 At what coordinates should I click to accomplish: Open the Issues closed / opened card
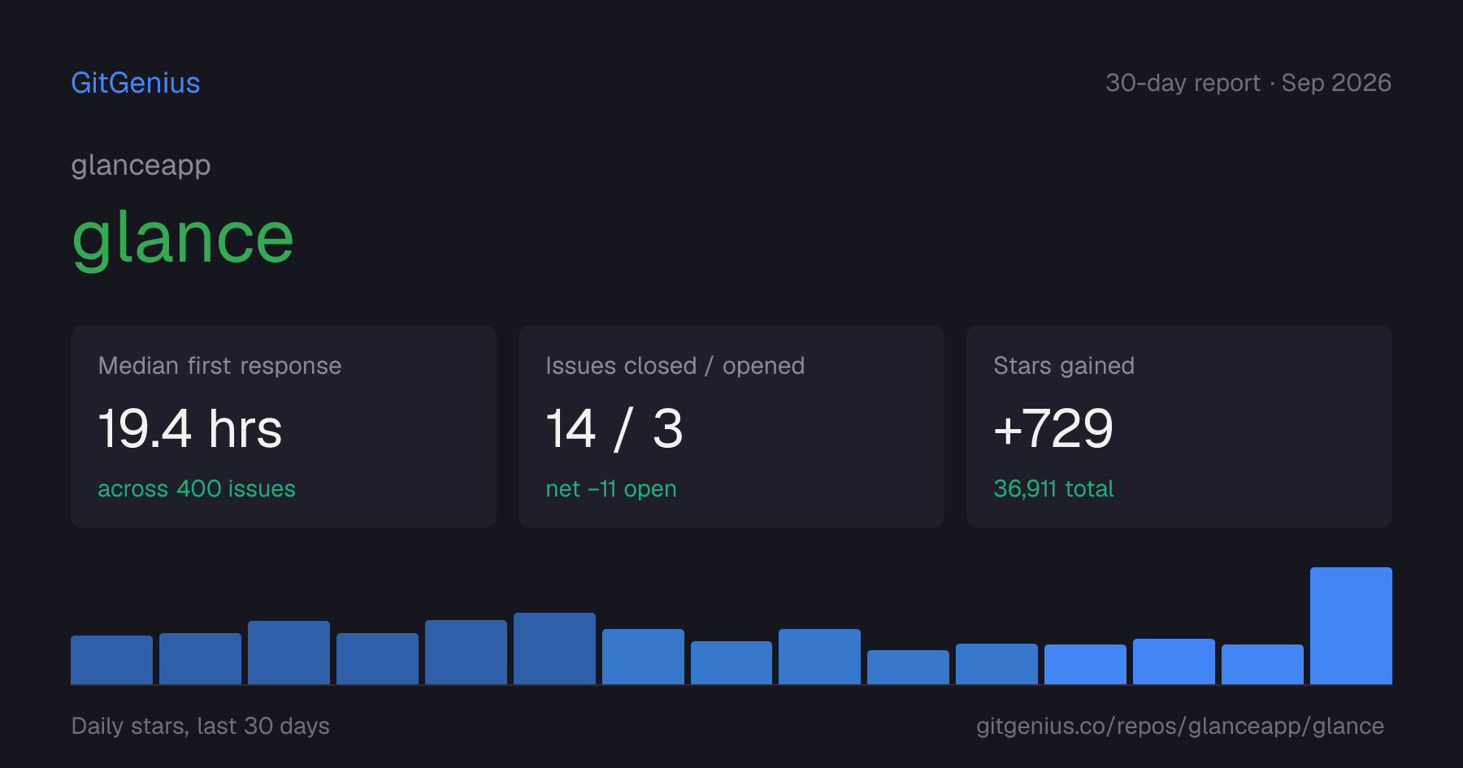731,427
